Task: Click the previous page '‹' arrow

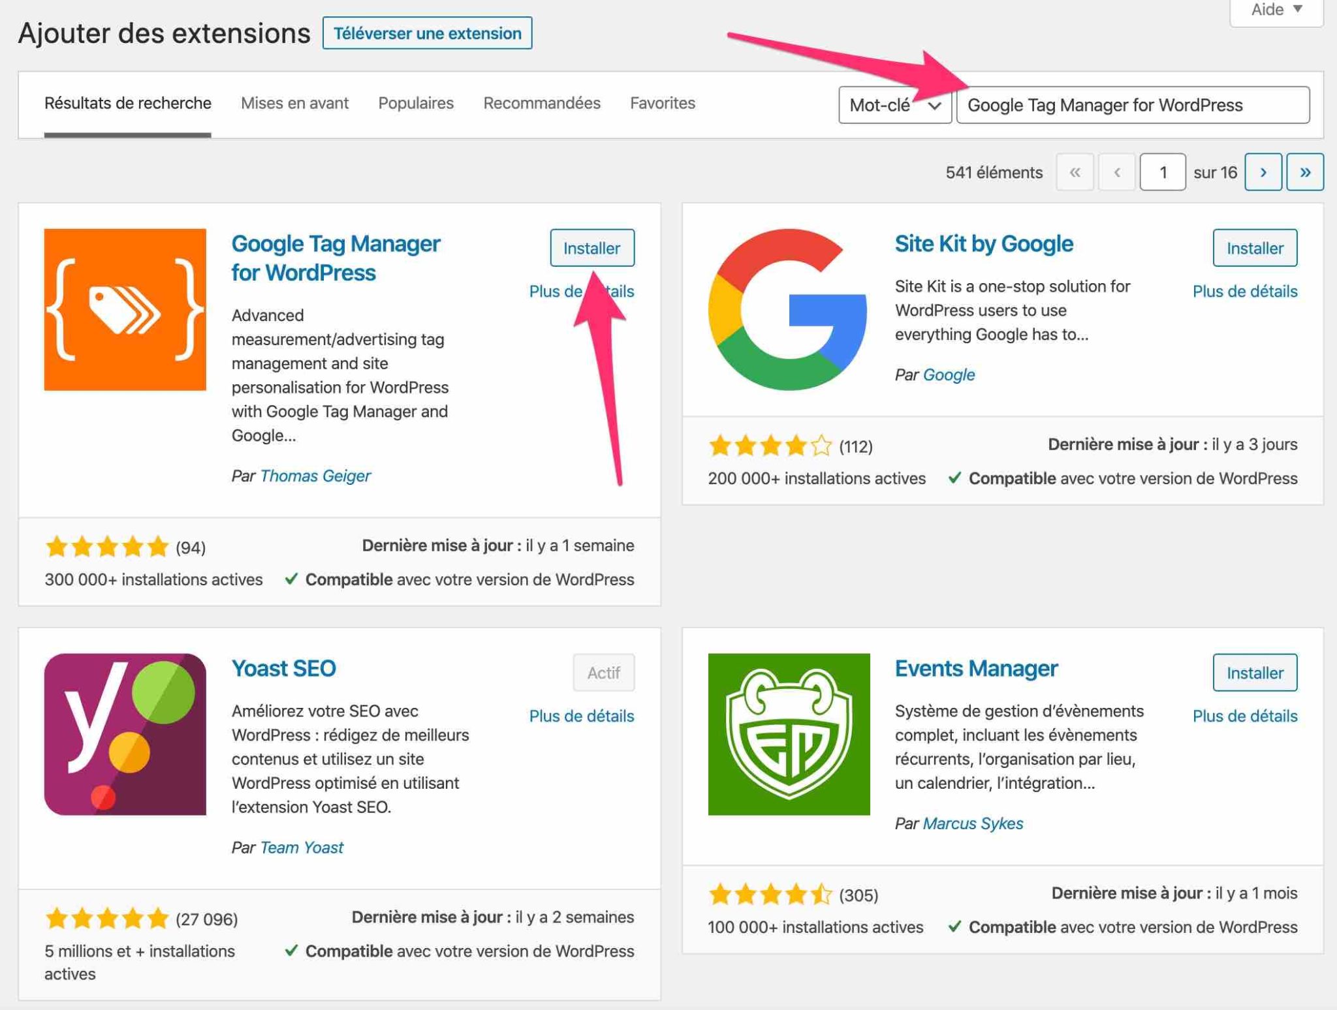Action: [1117, 172]
